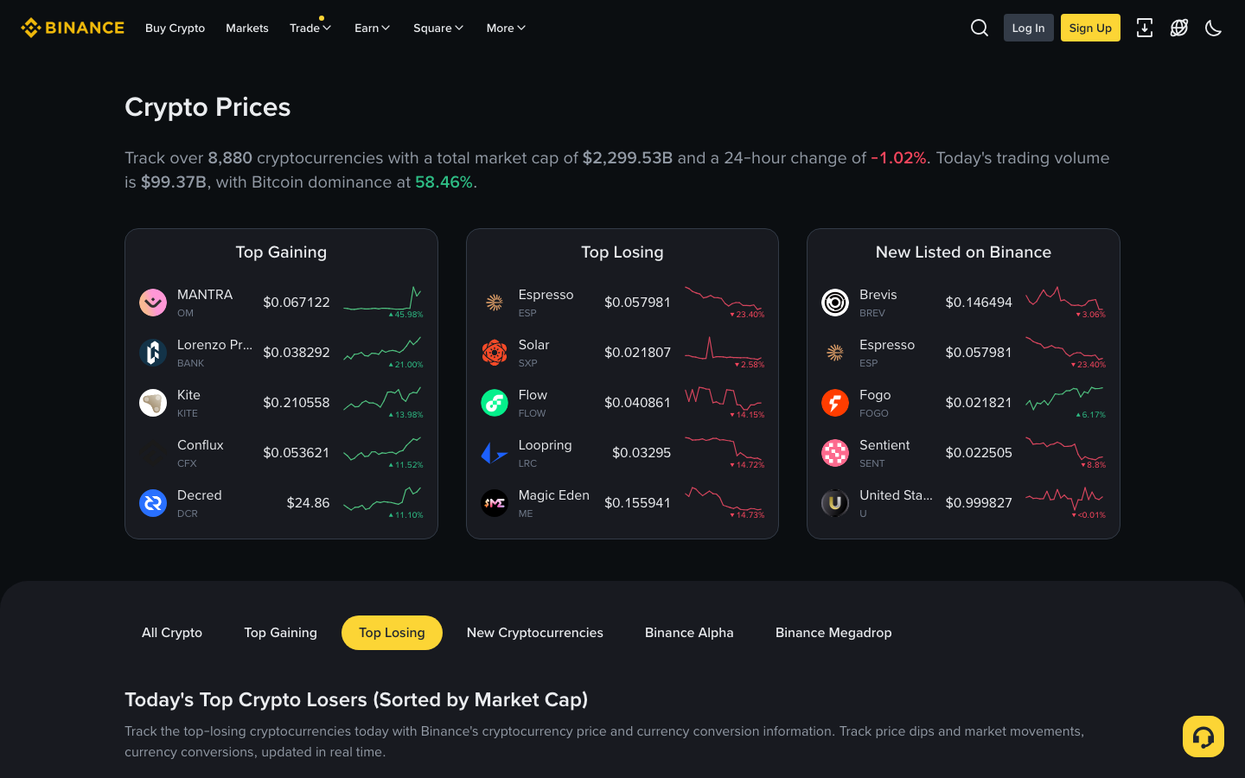The height and width of the screenshot is (778, 1245).
Task: Click the Flow token icon
Action: (x=495, y=402)
